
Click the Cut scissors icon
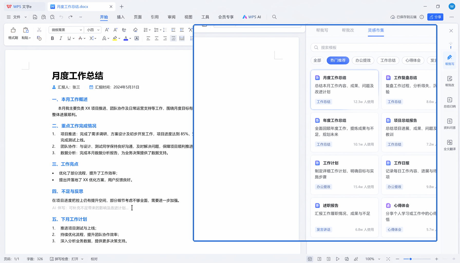[39, 30]
